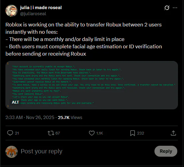Click the Grok icon on the post
Image resolution: width=184 pixels, height=167 pixels.
(167, 8)
